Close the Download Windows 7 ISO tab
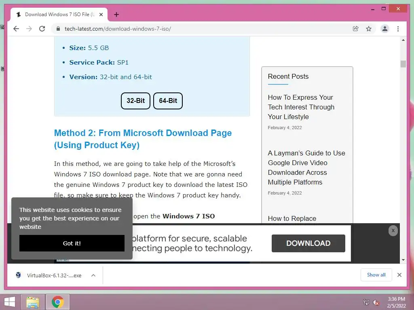Screen dimensions: 414x310 (x=101, y=15)
